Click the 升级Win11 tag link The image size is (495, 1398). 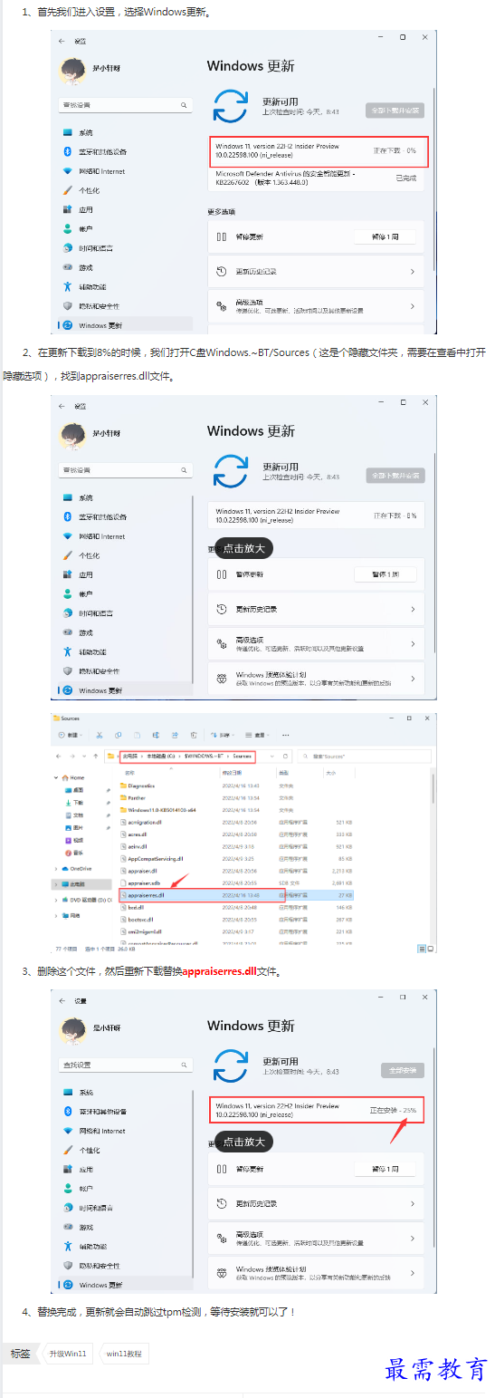pyautogui.click(x=69, y=1354)
